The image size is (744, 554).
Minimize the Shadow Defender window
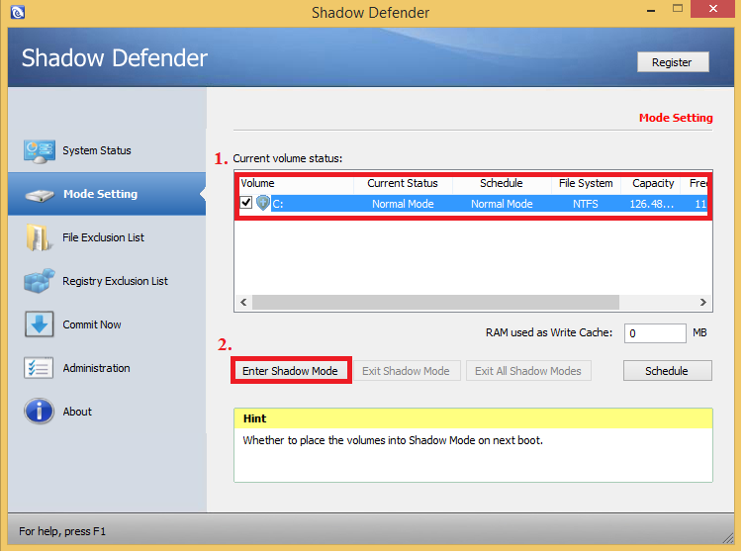(x=651, y=10)
